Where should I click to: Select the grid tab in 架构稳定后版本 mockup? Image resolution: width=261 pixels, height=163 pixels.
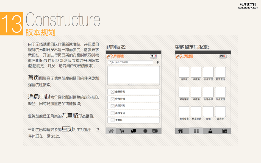click(x=196, y=131)
